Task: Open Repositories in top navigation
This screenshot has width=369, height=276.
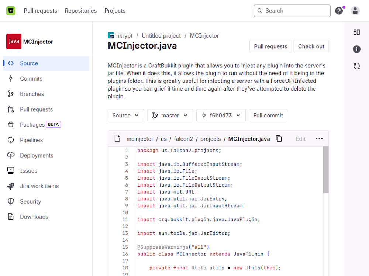Action: click(x=81, y=11)
